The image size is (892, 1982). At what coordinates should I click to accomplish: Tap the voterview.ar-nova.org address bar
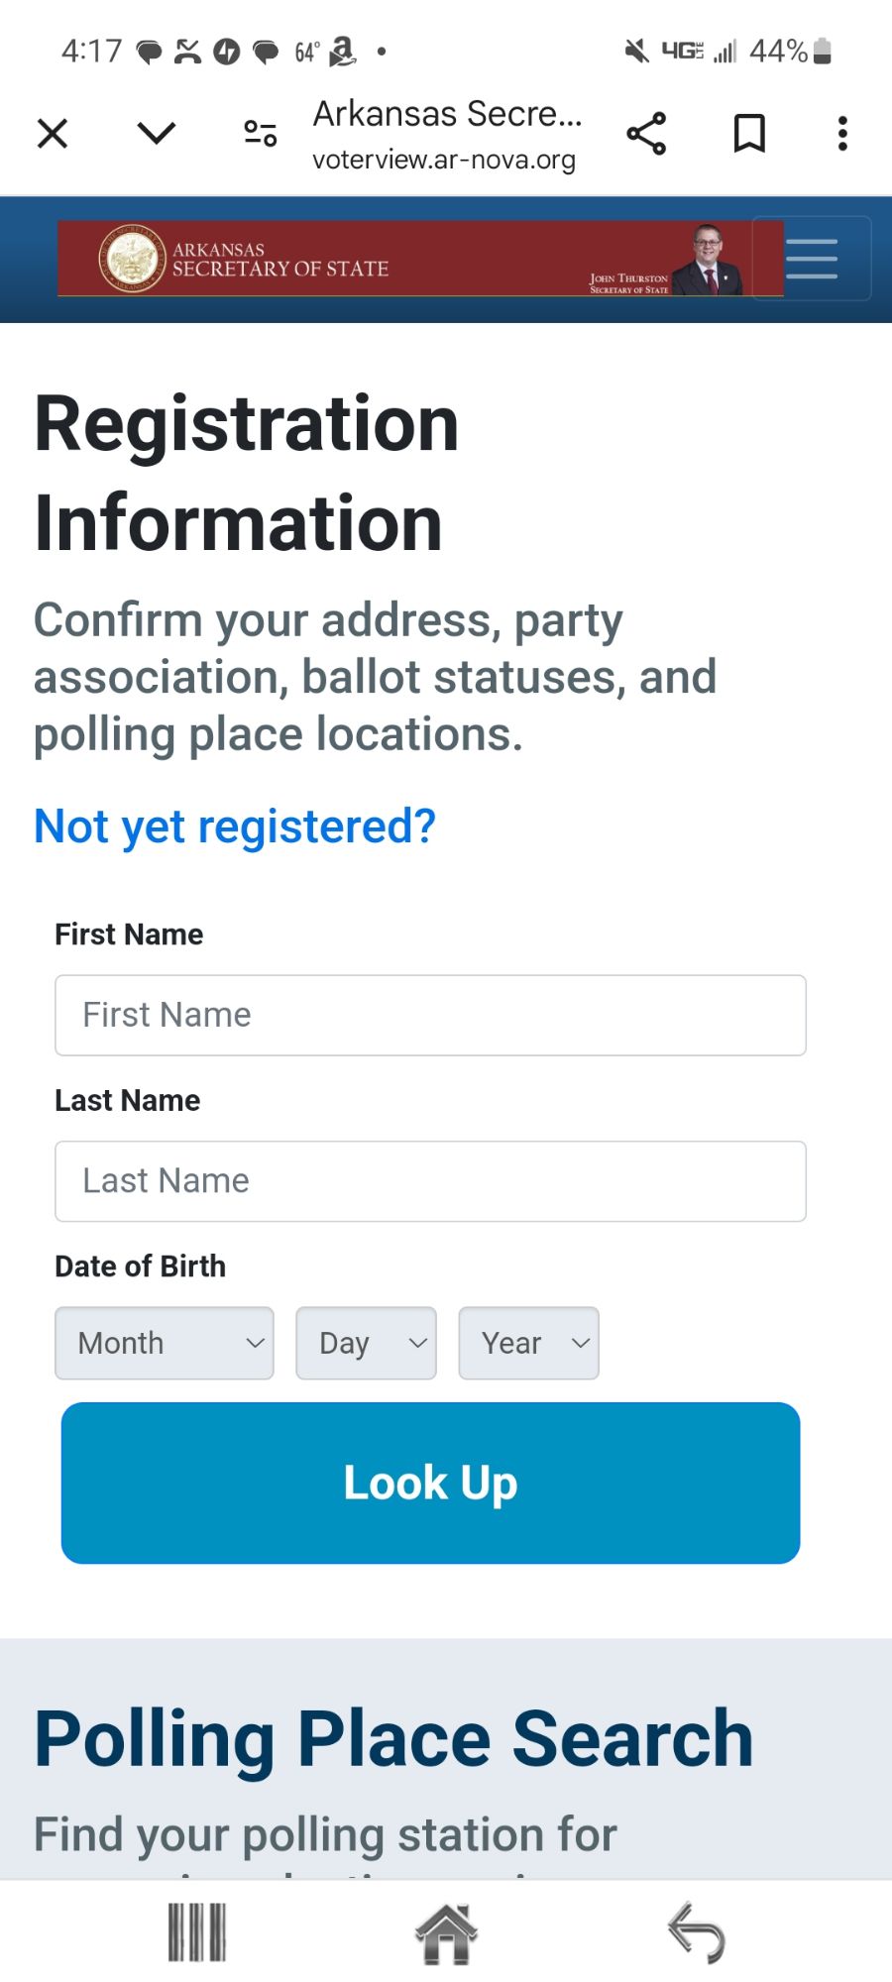[444, 159]
